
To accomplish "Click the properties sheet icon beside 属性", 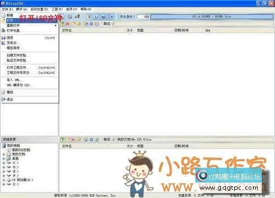I will point(3,92).
